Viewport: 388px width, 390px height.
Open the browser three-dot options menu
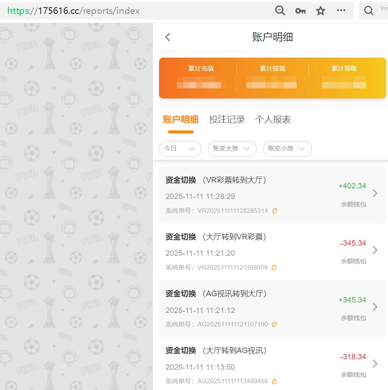(341, 11)
